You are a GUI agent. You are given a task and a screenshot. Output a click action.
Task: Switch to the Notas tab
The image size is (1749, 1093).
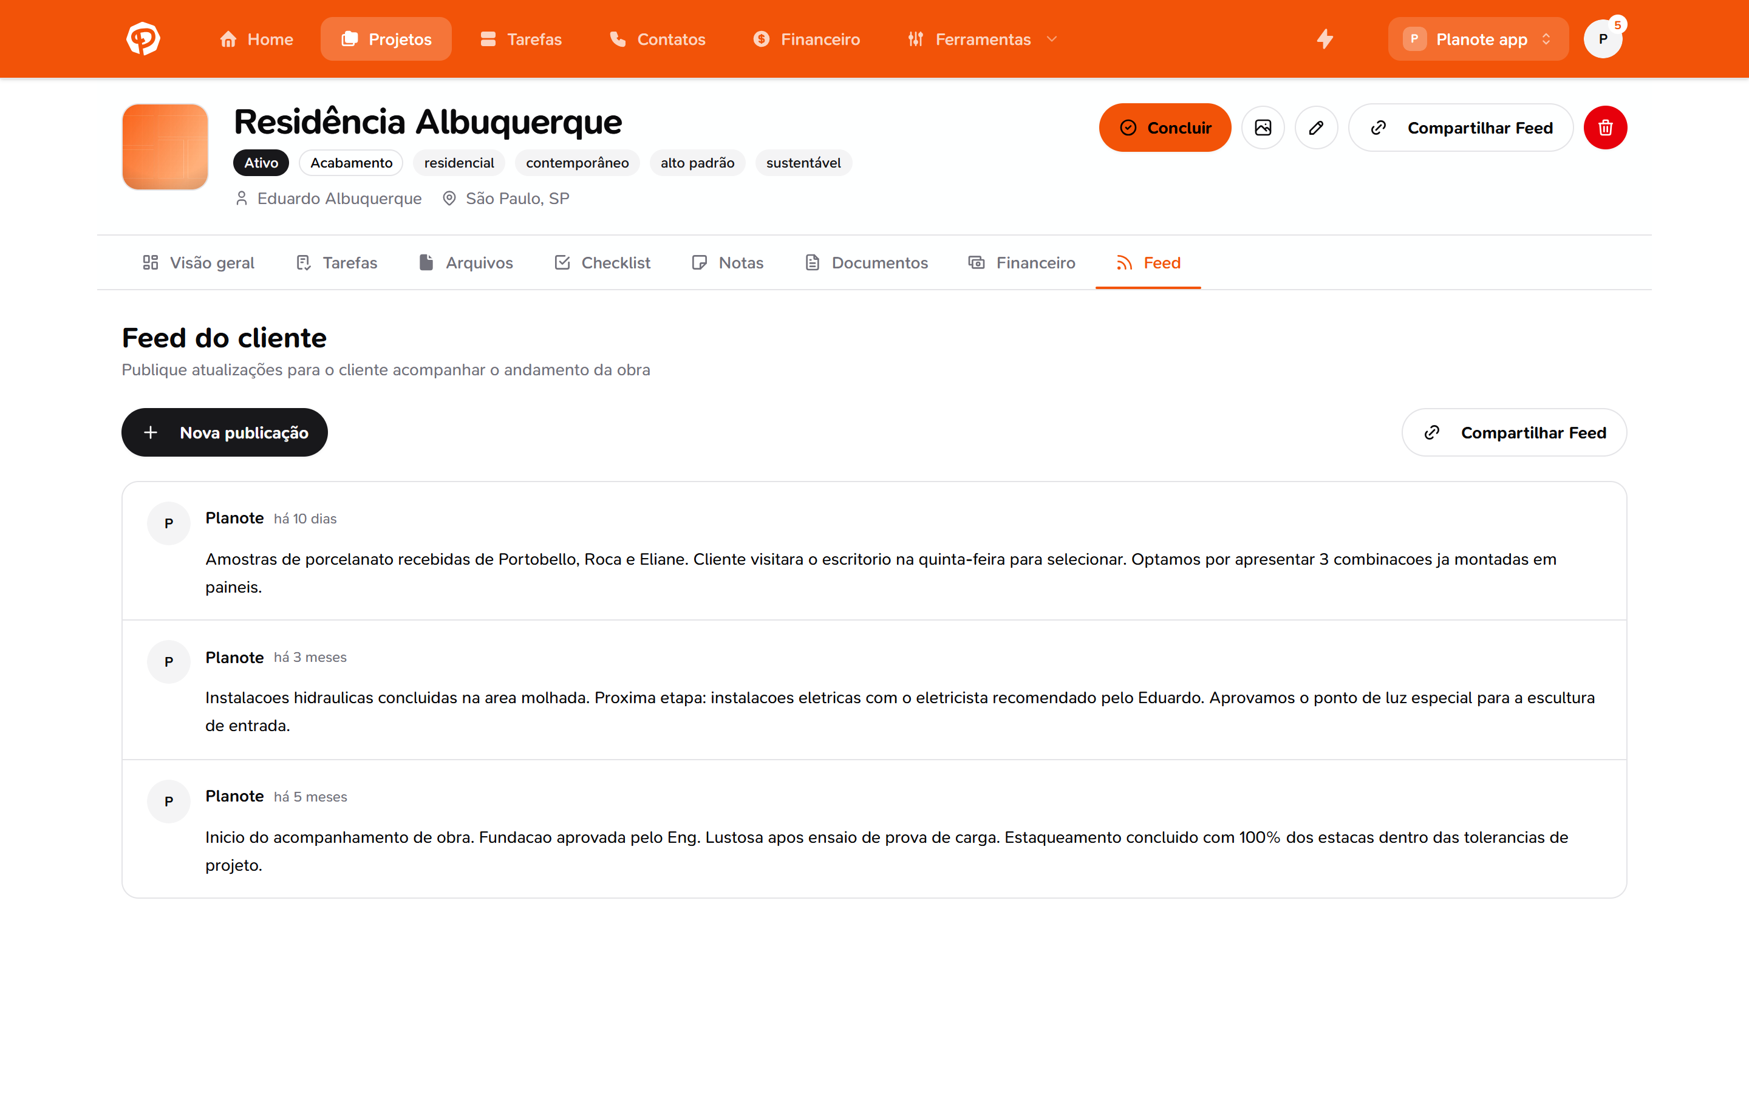coord(728,262)
